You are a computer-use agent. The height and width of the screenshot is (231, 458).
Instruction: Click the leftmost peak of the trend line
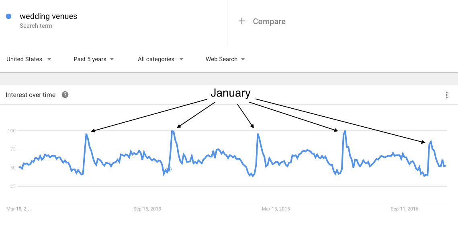point(86,134)
